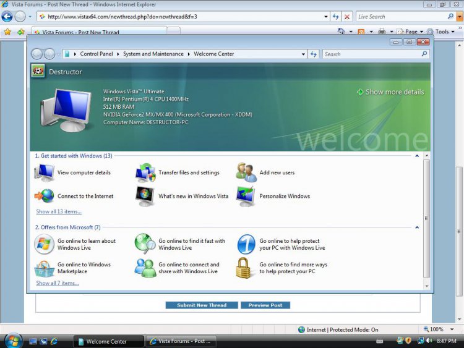Screen dimensions: 464x348
Task: Click Welcome Center address bar refresh icon
Action: tap(314, 54)
